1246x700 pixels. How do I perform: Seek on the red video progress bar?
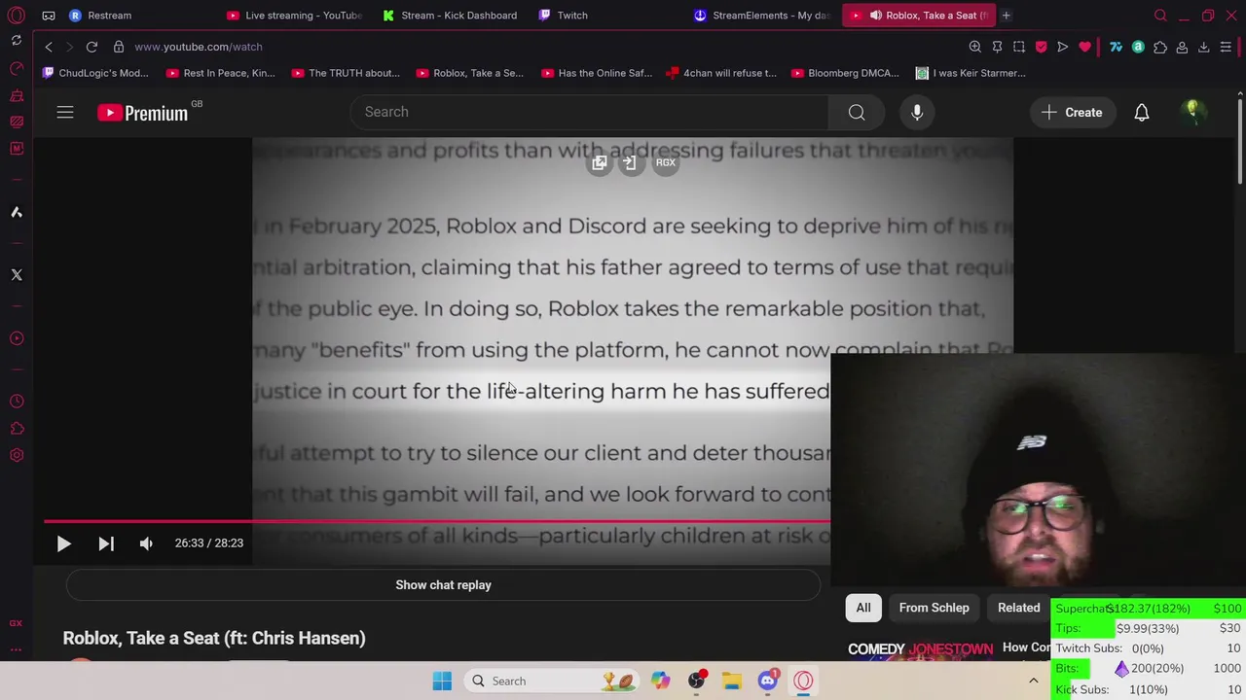(436, 521)
